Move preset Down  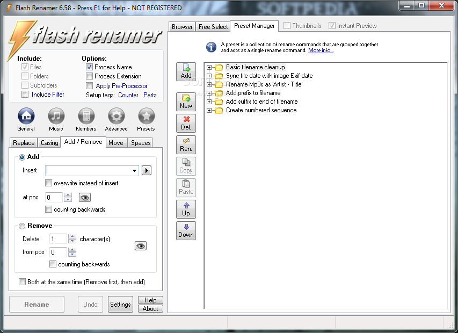[x=186, y=230]
